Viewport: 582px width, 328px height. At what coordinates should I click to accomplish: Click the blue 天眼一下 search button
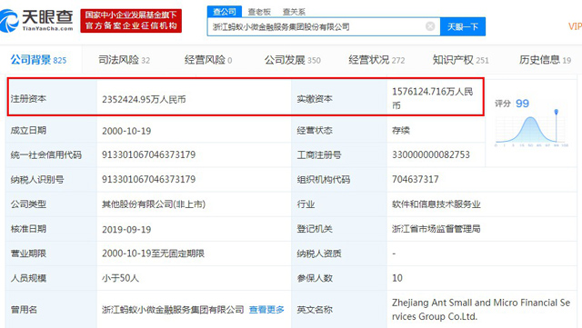tap(463, 26)
